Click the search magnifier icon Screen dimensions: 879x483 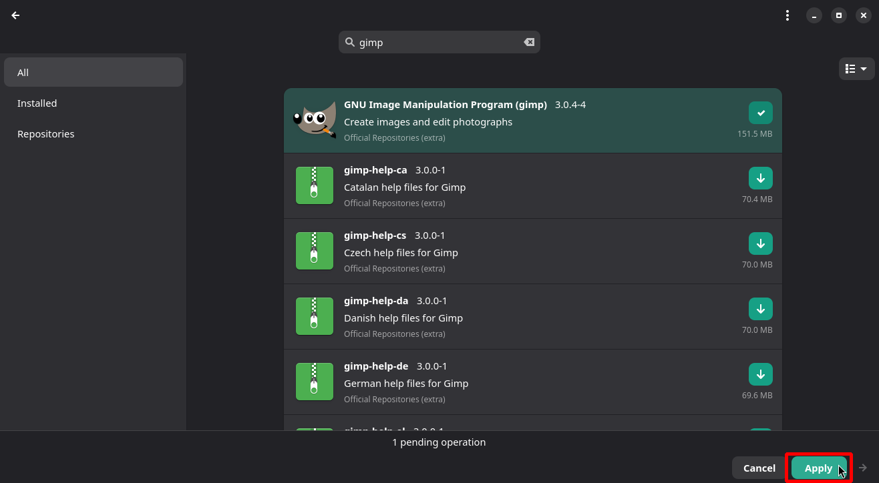coord(349,42)
